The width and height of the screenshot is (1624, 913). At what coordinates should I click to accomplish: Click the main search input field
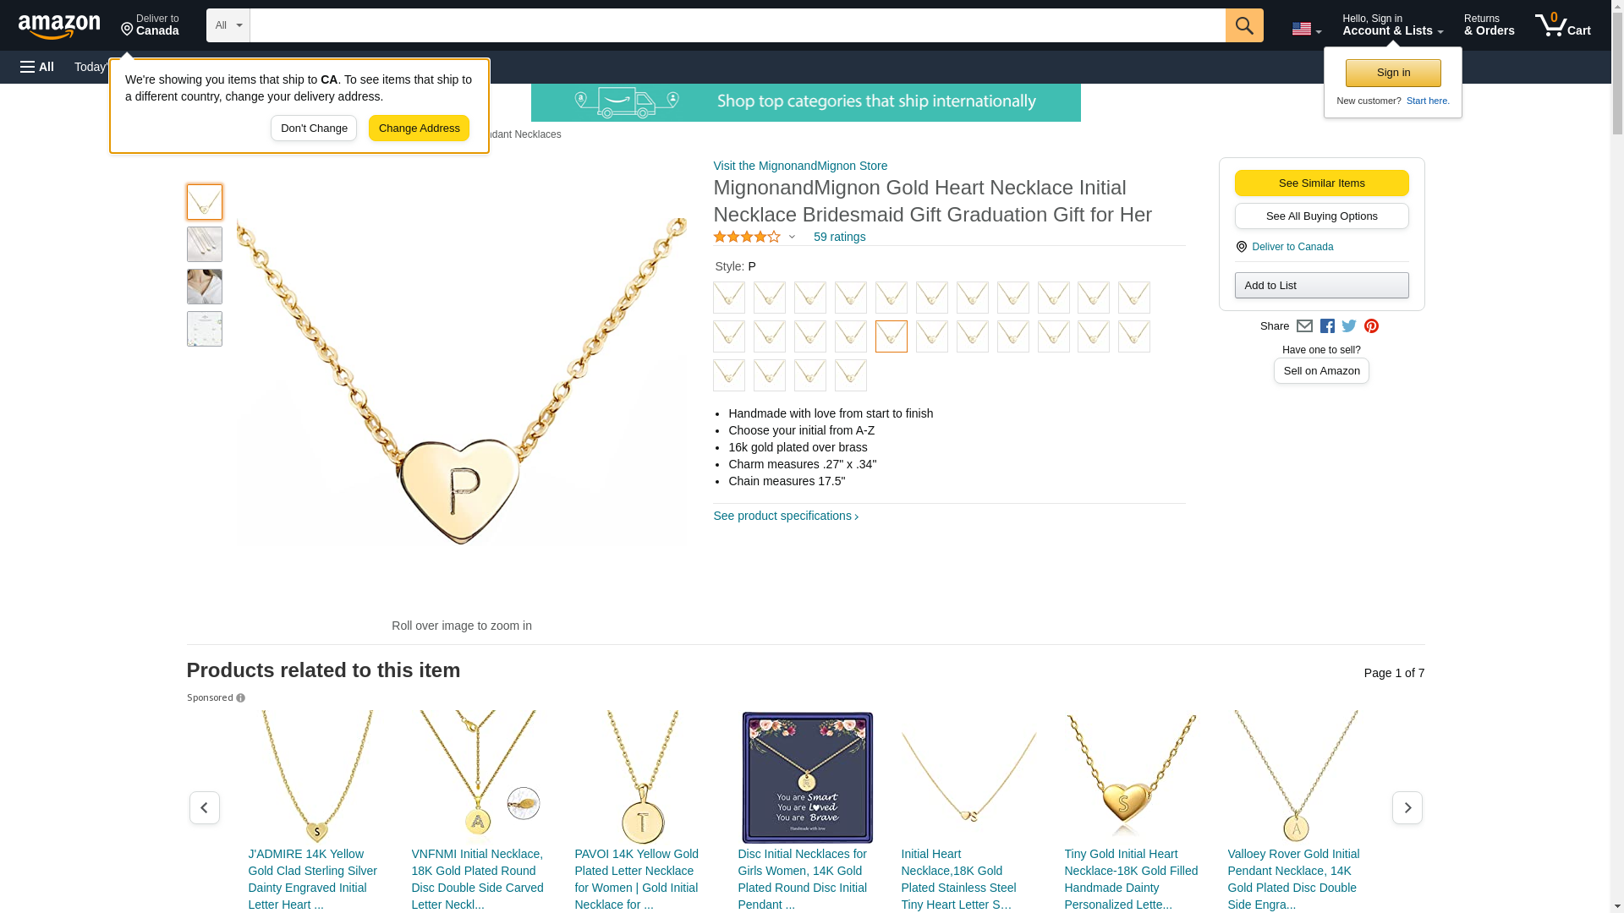coord(737,25)
